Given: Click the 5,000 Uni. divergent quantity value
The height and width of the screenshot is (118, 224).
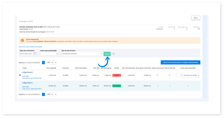Looking at the screenshot, I should 108,75.
